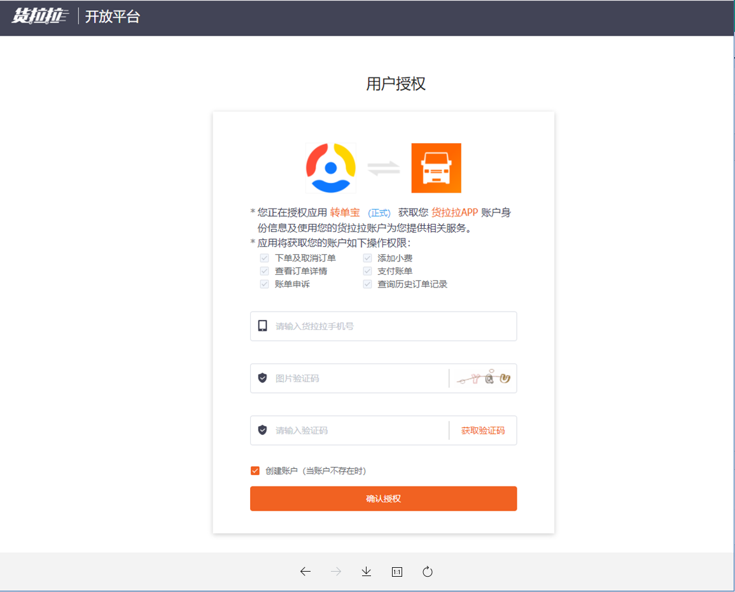Screen dimensions: 735x592
Task: Click the orange 货拉拉 truck logo
Action: 437,168
